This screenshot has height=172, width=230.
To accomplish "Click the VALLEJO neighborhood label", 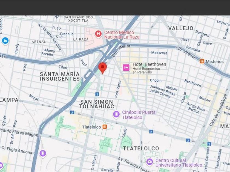I will click(x=181, y=28).
